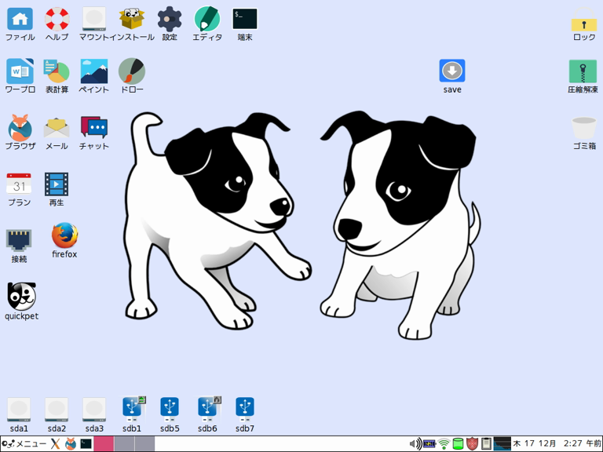The width and height of the screenshot is (603, 452).
Task: Click the CPU load graph in the tray
Action: (x=502, y=444)
